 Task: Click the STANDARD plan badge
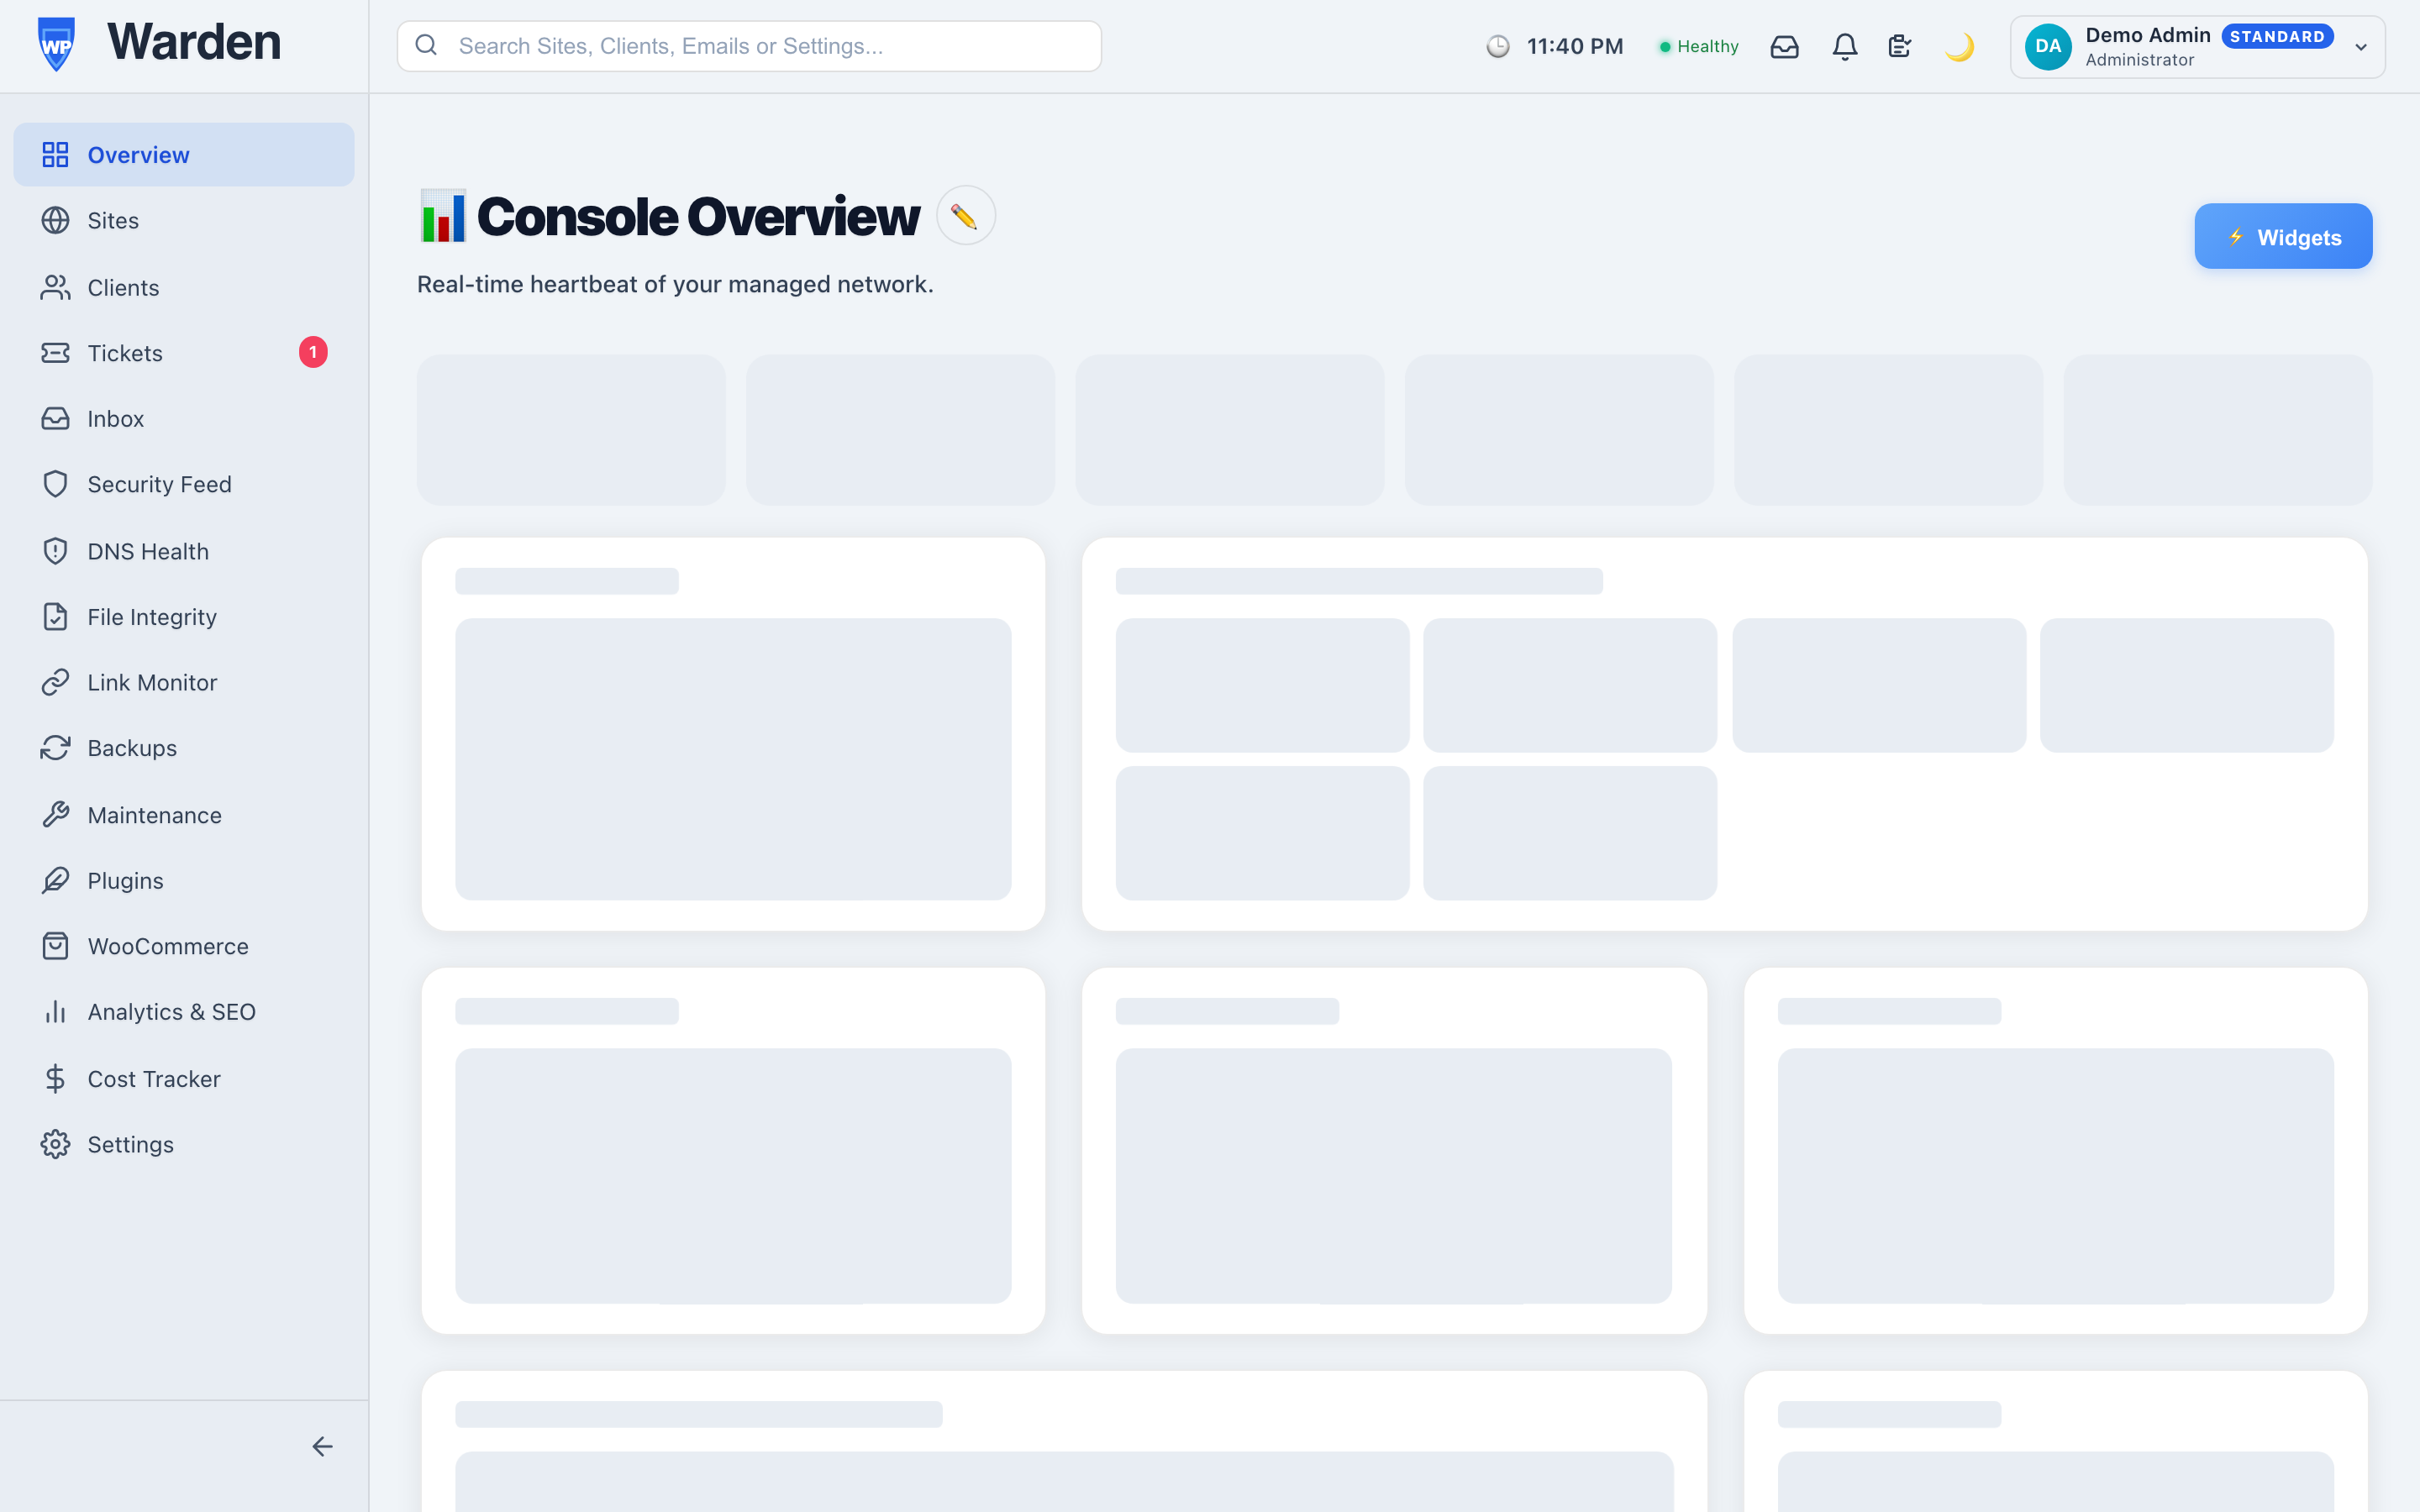click(2277, 36)
